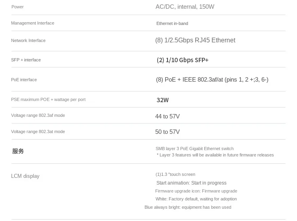Select the 44 to 57V value
Screen dimensions: 297x221
(167, 116)
